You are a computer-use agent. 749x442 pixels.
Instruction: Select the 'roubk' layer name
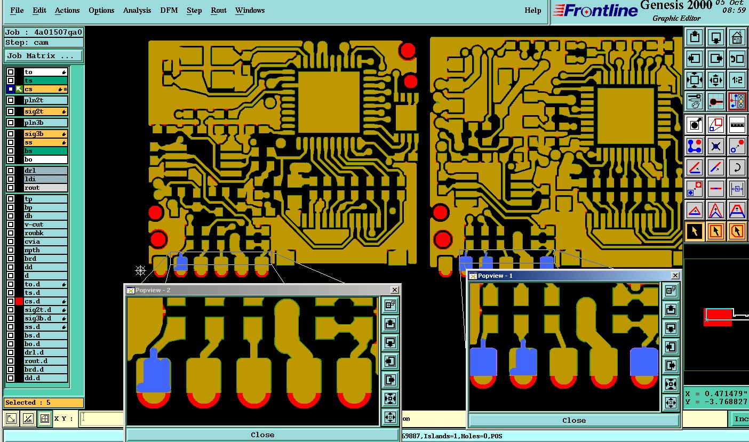45,233
